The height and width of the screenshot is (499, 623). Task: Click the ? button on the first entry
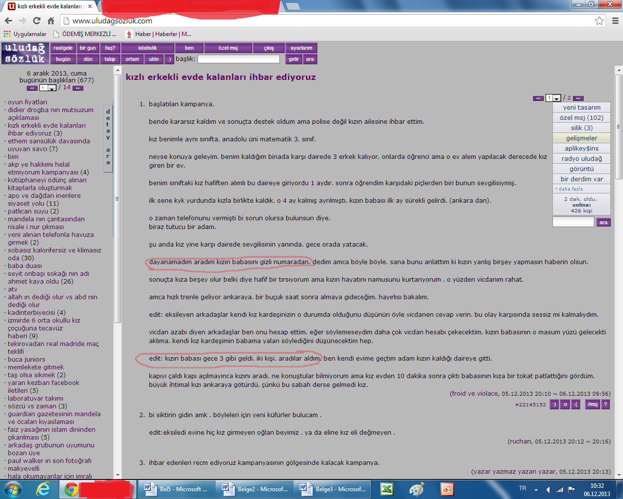click(605, 404)
